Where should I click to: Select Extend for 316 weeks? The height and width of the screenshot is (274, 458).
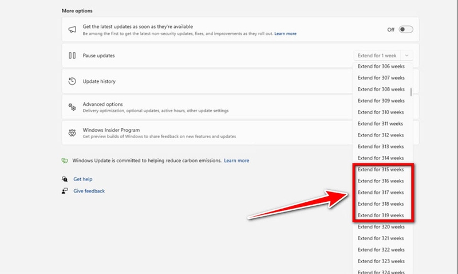click(381, 181)
